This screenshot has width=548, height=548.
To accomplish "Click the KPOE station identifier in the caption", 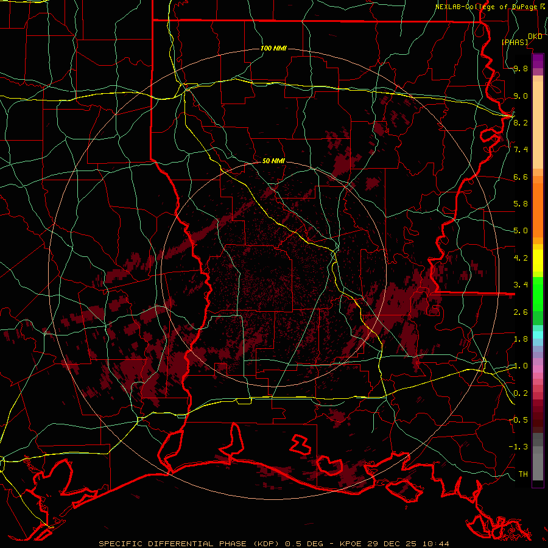I will (x=353, y=544).
